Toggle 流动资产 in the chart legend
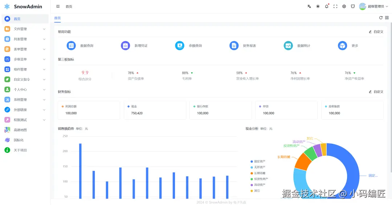 (258, 185)
